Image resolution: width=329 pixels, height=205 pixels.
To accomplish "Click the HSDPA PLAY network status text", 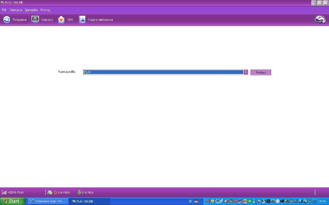I will point(16,193).
